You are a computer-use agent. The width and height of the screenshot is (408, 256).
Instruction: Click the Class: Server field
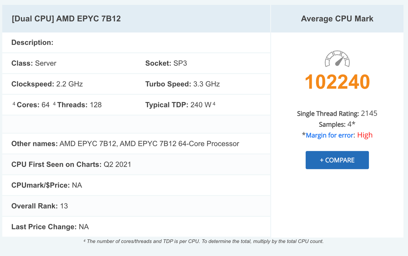click(x=34, y=63)
